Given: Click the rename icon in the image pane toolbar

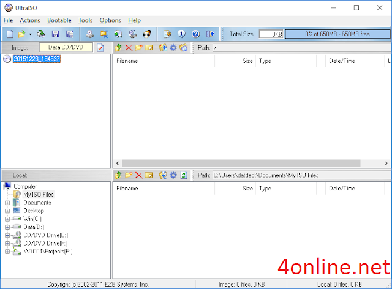Looking at the screenshot, I should 149,48.
